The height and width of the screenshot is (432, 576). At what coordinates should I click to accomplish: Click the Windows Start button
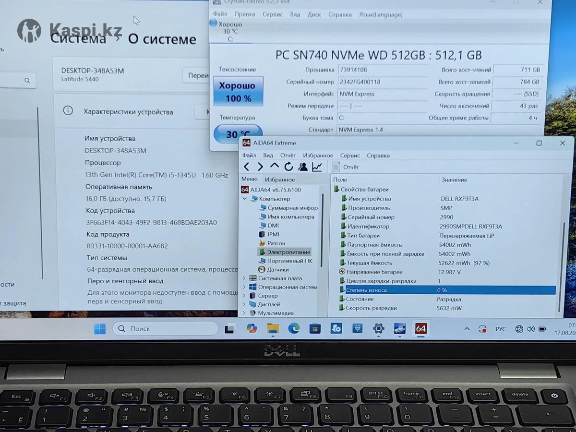(100, 329)
